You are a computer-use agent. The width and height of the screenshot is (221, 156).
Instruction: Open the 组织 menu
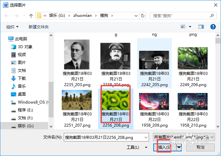(12, 27)
